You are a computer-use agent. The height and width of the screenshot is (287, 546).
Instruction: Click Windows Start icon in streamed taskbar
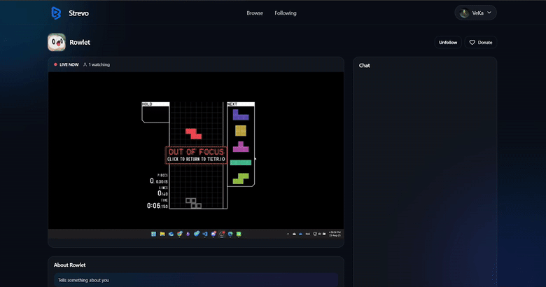153,234
